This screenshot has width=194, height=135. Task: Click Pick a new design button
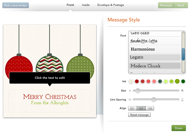(x=15, y=5)
